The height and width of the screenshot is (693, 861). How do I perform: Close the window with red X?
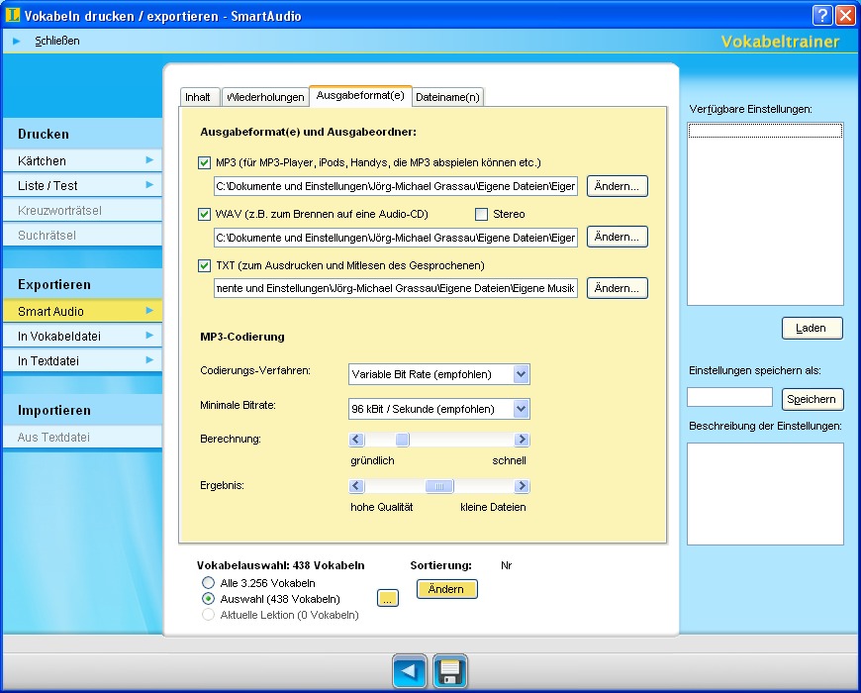(845, 15)
